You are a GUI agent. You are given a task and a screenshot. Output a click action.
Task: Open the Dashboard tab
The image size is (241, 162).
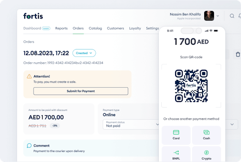(x=32, y=28)
